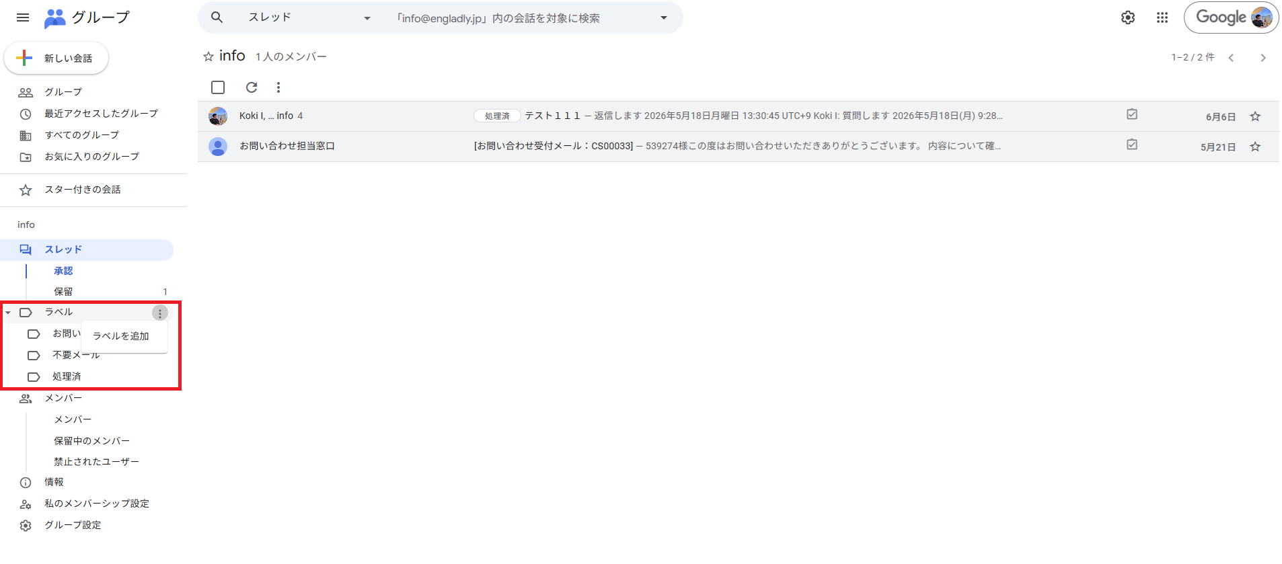Viewport: 1282px width, 564px height.
Task: Click the 5月21日 date
Action: tap(1217, 147)
